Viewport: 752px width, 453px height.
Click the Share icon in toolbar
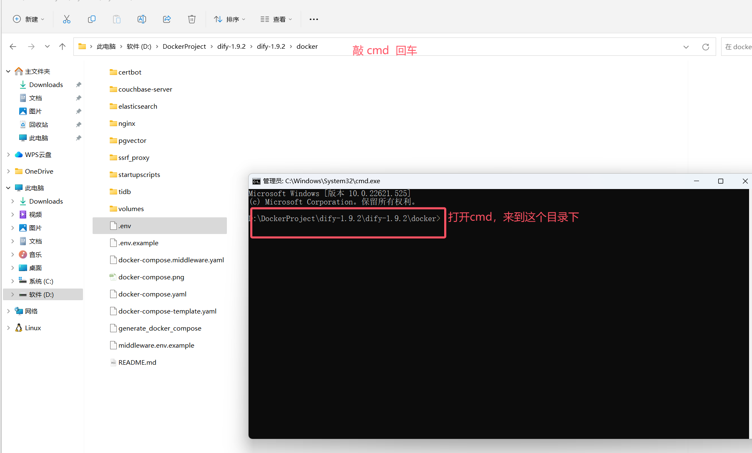click(x=167, y=19)
